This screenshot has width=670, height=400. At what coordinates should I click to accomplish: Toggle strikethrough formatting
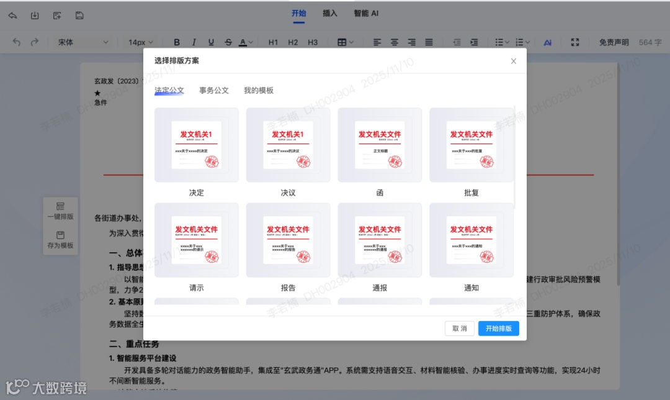[228, 42]
